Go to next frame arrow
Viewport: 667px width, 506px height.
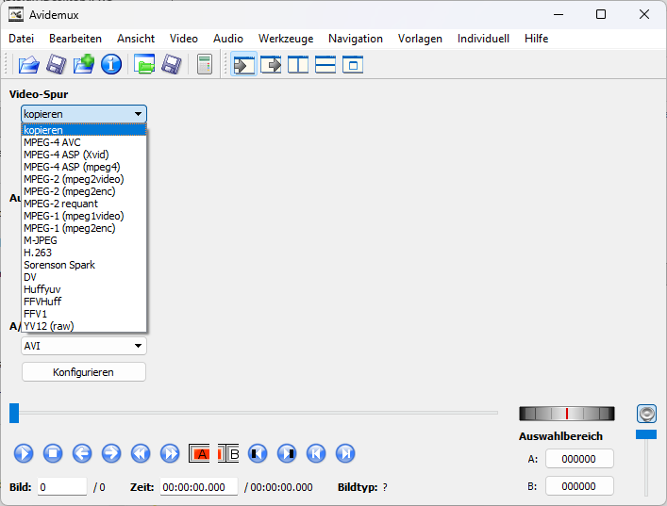pos(111,453)
